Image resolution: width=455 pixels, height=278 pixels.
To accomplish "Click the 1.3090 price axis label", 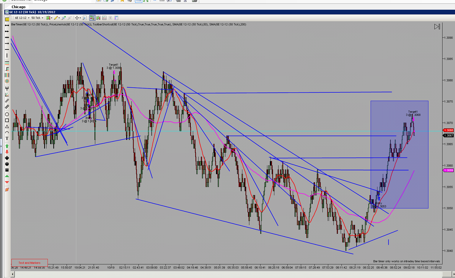I will tap(448, 38).
